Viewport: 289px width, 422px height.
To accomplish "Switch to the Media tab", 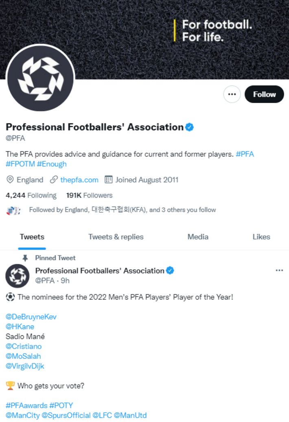I will point(198,237).
